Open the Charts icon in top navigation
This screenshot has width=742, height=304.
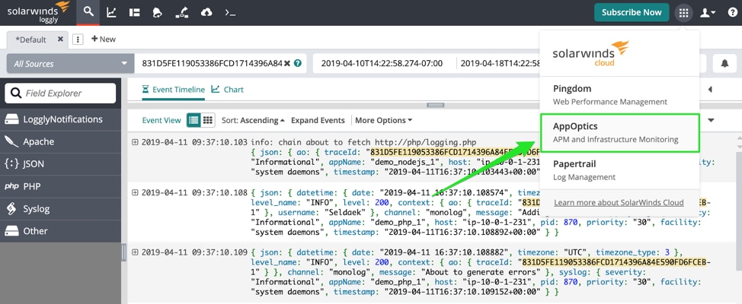point(112,12)
